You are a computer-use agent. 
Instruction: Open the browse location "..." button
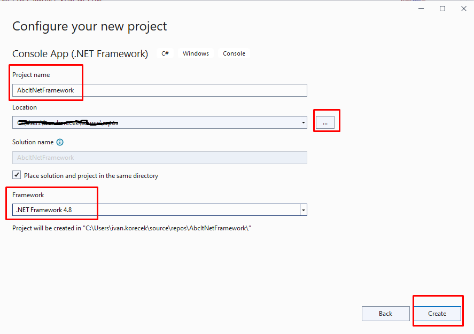325,123
